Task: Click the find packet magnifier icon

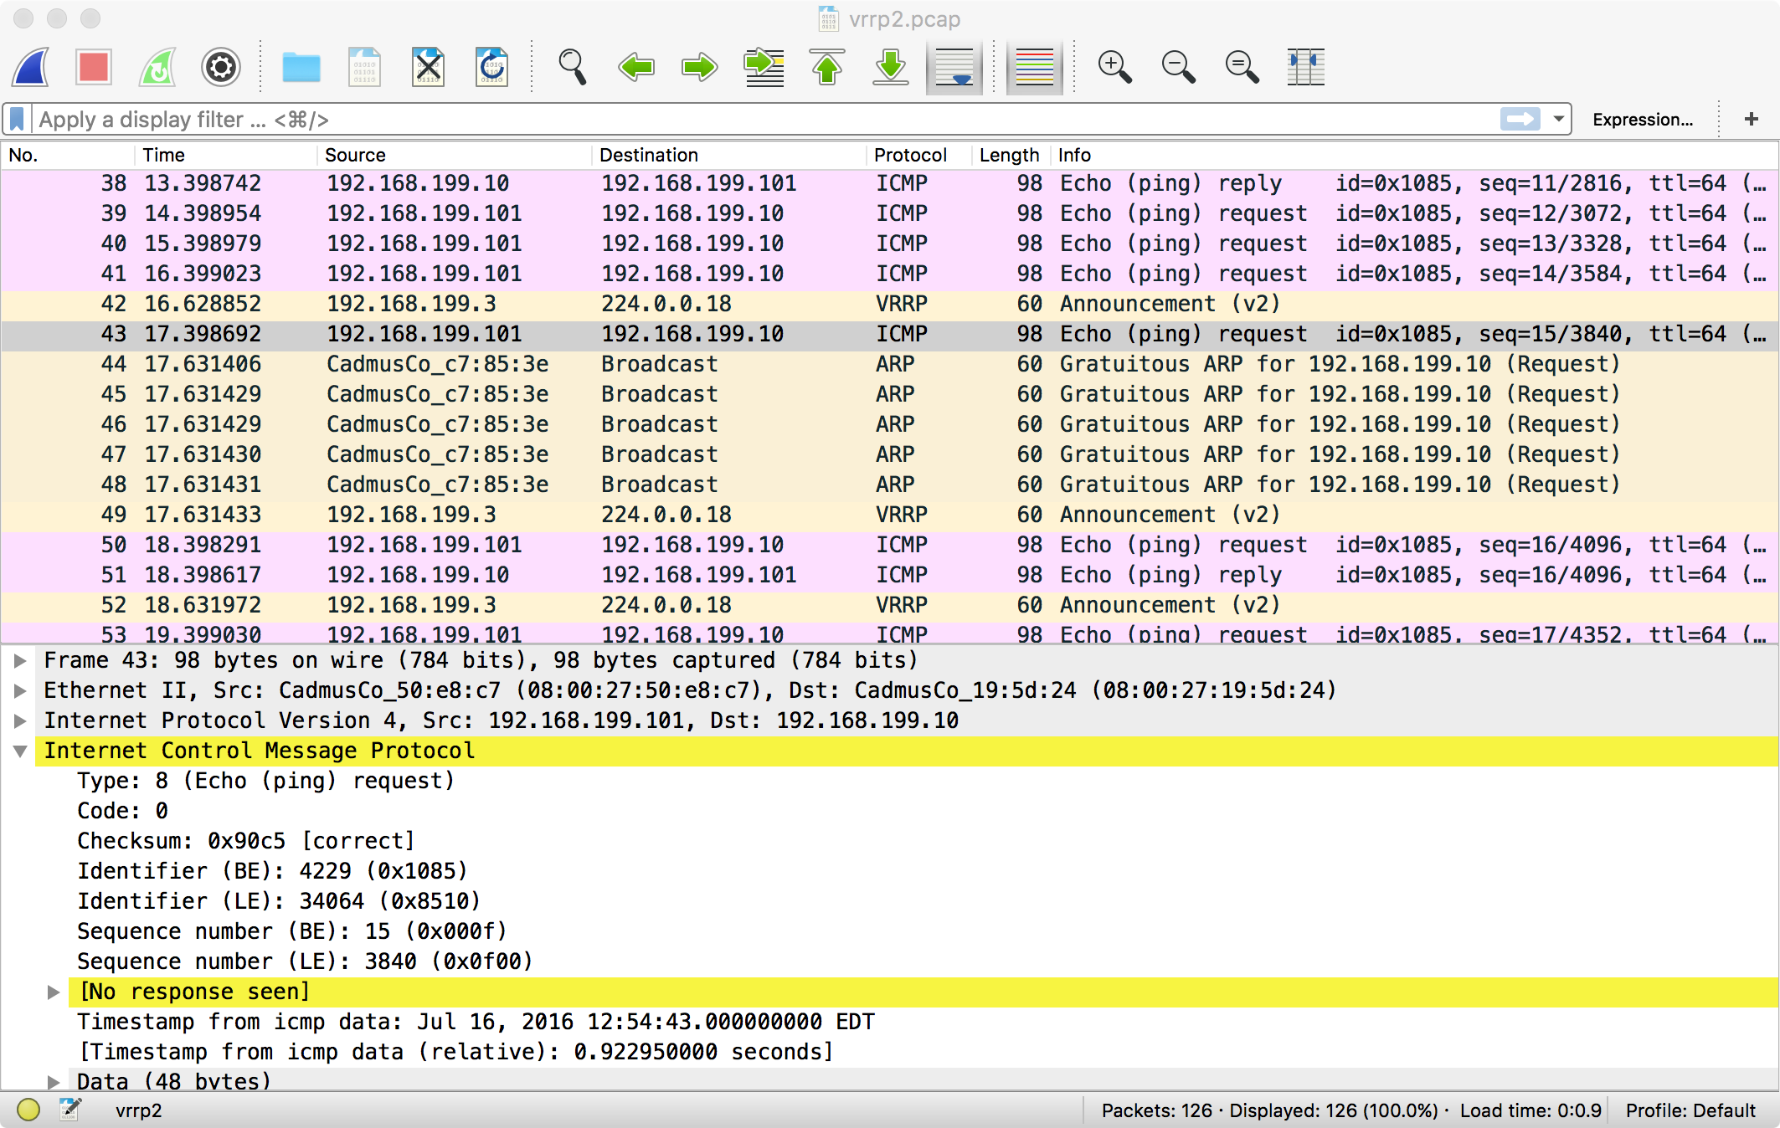Action: click(x=572, y=67)
